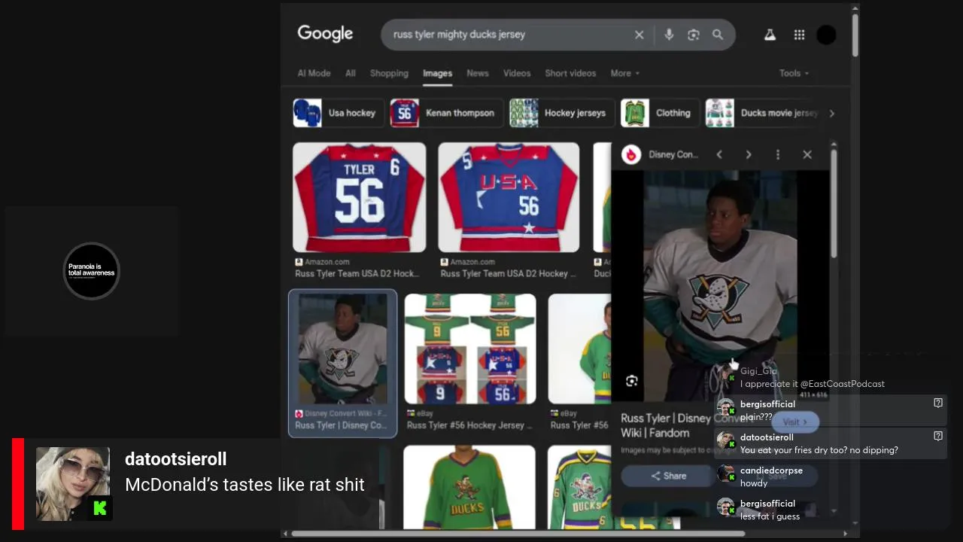This screenshot has height=542, width=963.
Task: Open Google apps grid icon
Action: click(799, 35)
